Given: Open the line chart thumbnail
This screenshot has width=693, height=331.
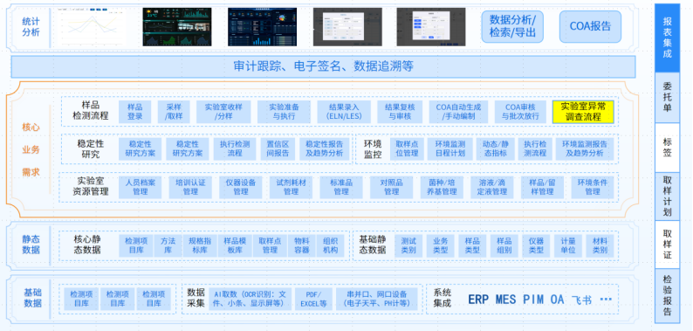Looking at the screenshot, I should pos(91,26).
